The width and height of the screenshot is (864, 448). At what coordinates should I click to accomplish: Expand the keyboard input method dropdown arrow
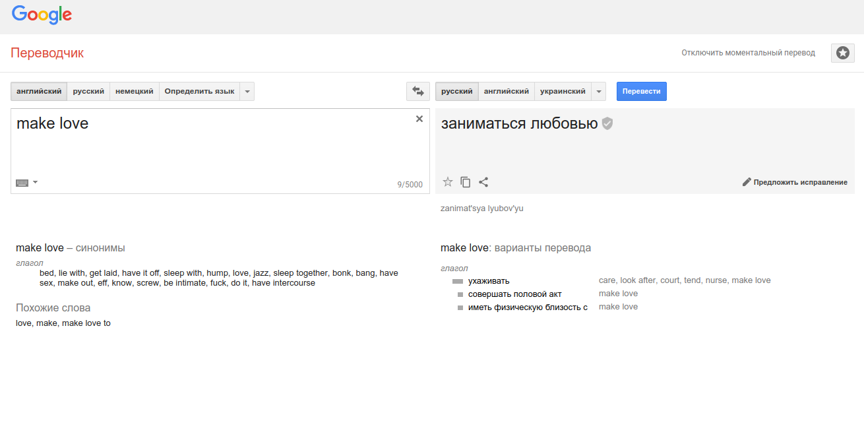pyautogui.click(x=35, y=182)
